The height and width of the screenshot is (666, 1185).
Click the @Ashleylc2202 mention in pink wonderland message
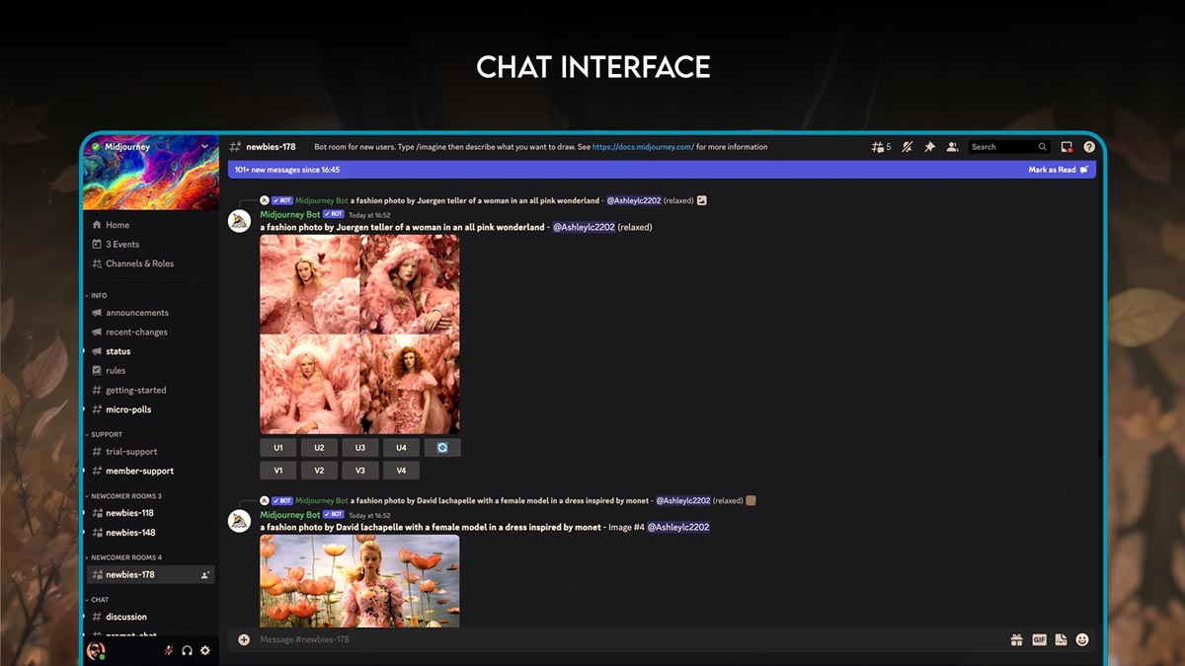584,227
